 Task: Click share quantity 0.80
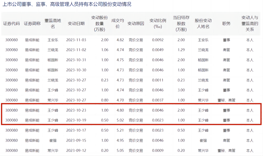tap(105, 100)
